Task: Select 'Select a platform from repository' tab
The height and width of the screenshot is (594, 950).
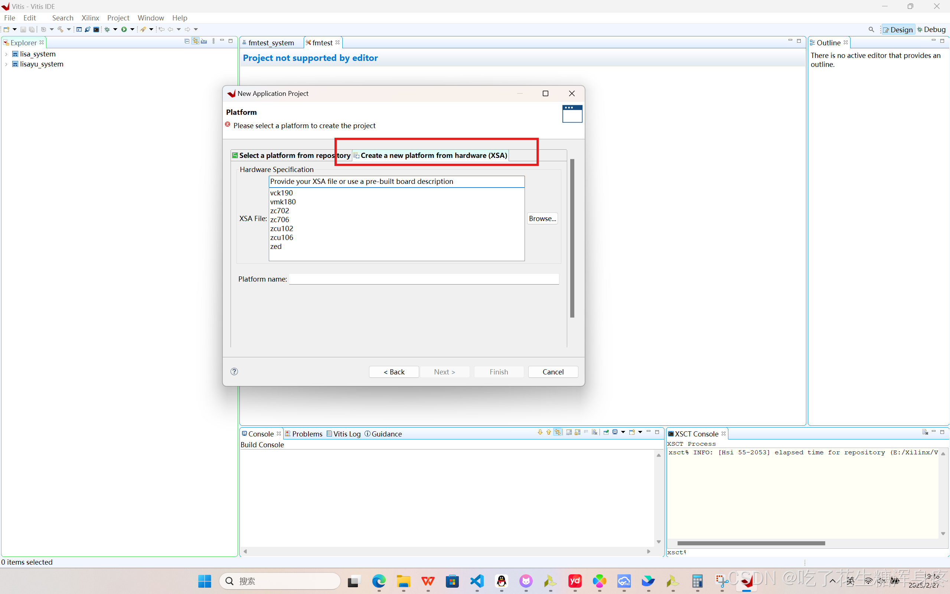Action: [291, 155]
